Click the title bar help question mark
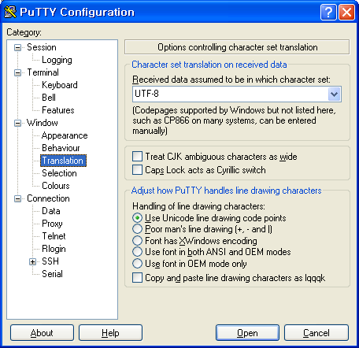The width and height of the screenshot is (359, 348). (x=328, y=12)
